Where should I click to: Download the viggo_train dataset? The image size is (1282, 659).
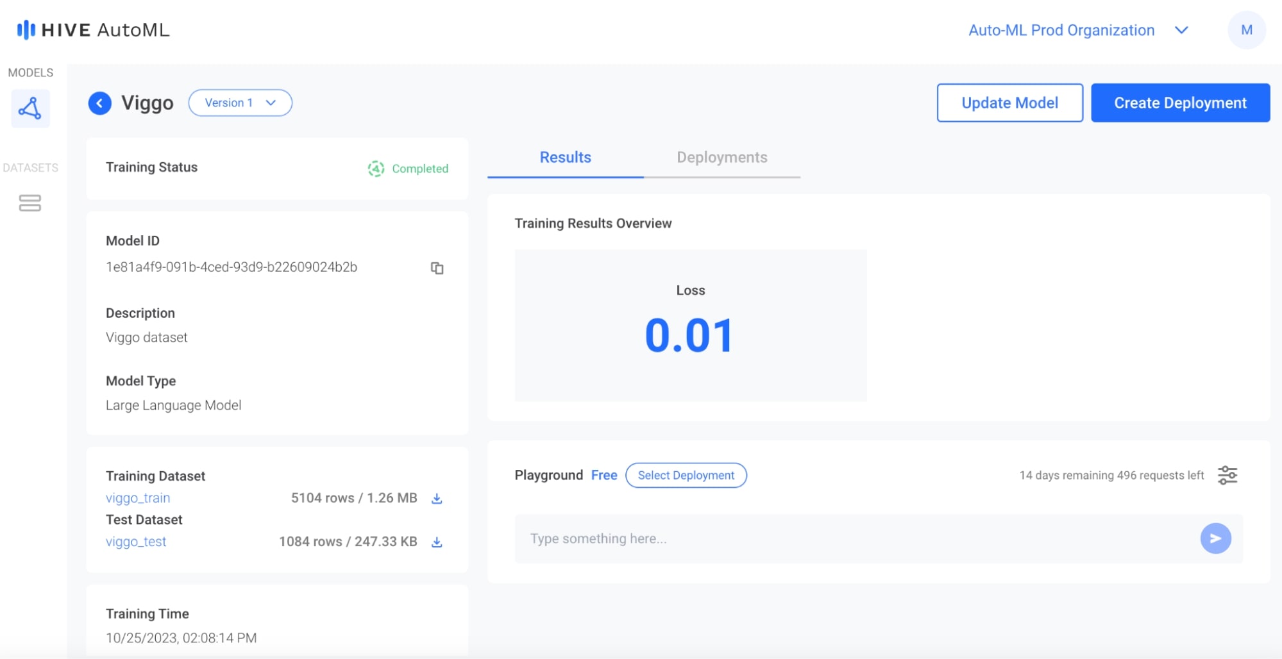point(437,498)
